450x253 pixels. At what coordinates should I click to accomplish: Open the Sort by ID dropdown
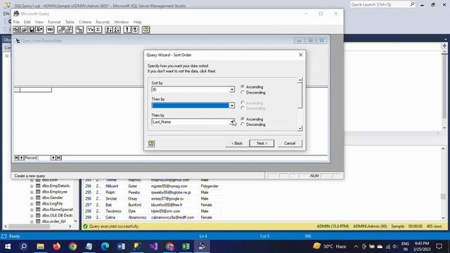231,90
